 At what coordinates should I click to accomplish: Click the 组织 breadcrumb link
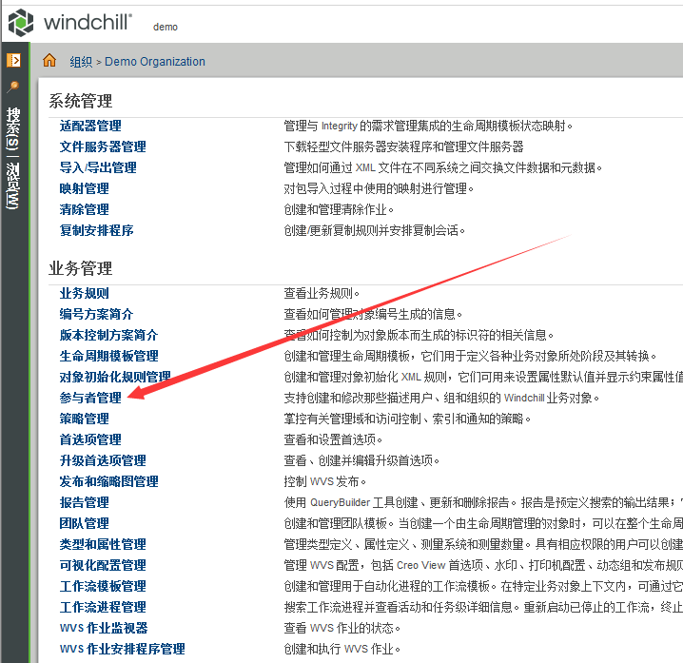point(81,62)
